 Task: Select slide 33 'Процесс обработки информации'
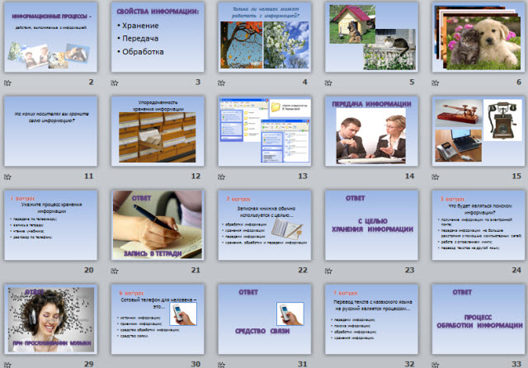pos(478,318)
